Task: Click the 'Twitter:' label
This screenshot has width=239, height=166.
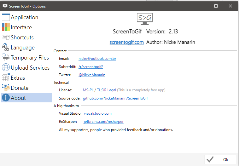Action: pos(65,75)
